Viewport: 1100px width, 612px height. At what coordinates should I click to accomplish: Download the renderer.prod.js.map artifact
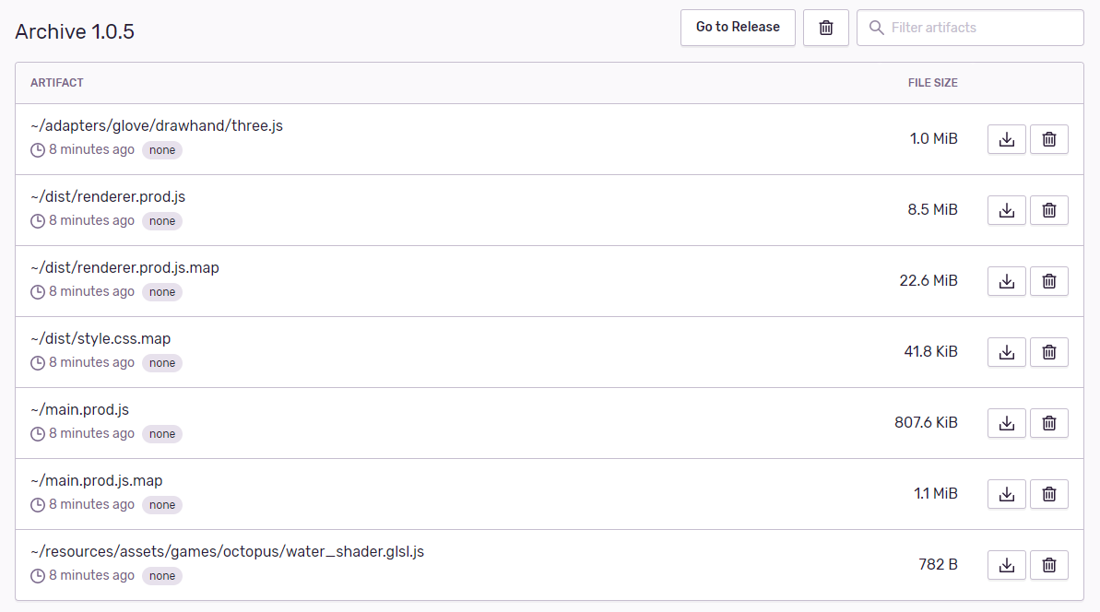pos(1006,280)
